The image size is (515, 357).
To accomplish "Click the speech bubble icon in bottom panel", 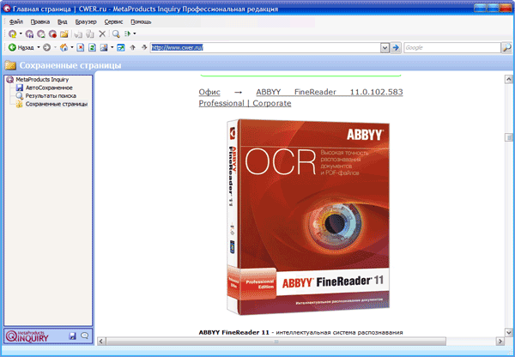I will tap(84, 336).
